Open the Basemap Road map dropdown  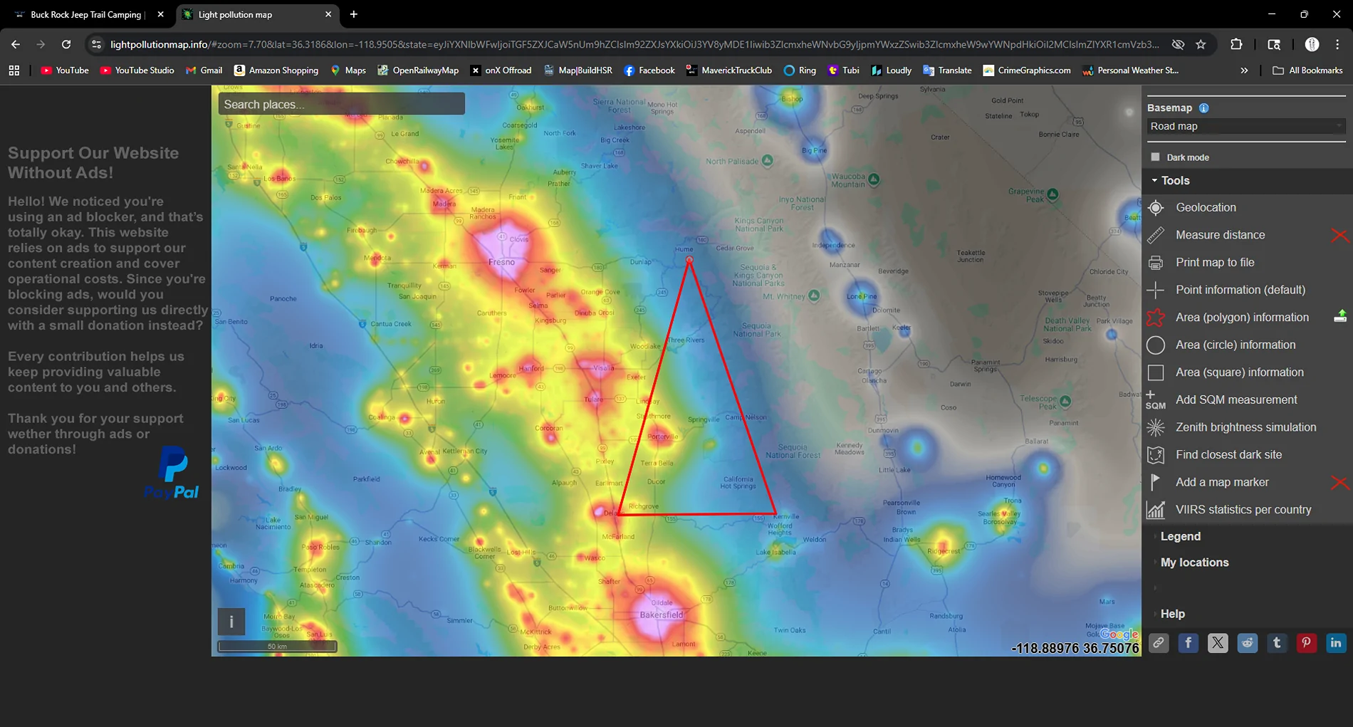click(1246, 126)
